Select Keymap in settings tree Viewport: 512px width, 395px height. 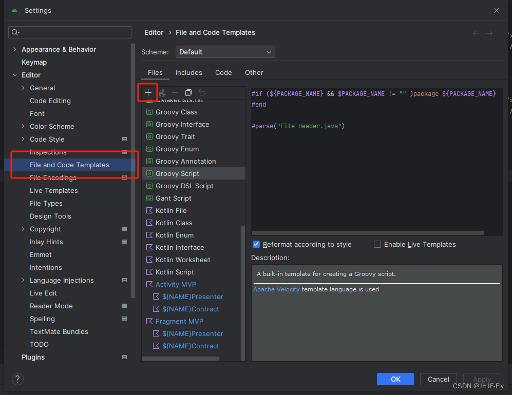point(34,62)
